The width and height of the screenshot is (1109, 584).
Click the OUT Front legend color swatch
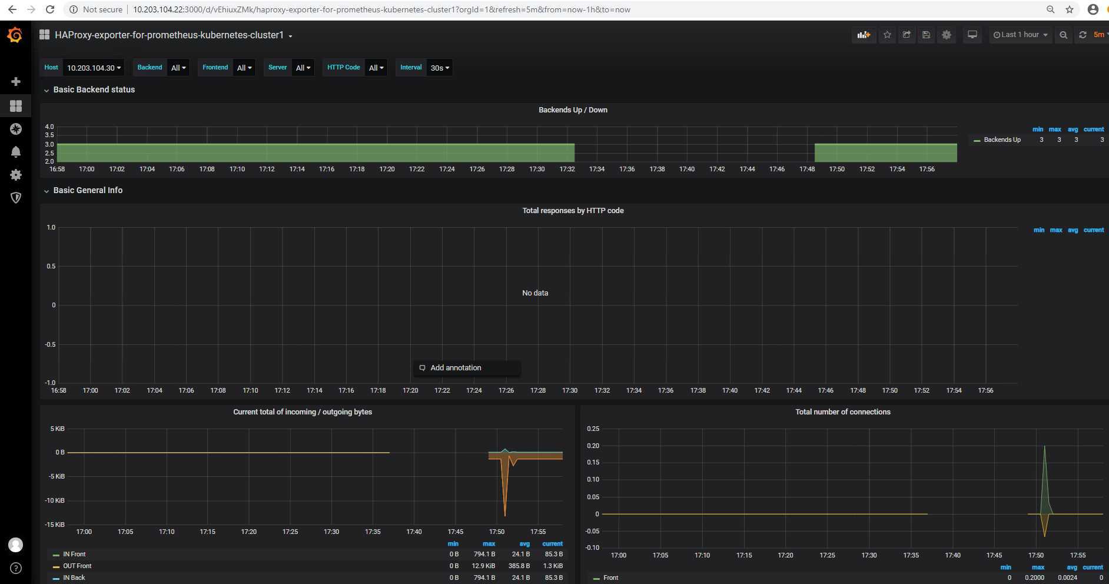tap(56, 567)
